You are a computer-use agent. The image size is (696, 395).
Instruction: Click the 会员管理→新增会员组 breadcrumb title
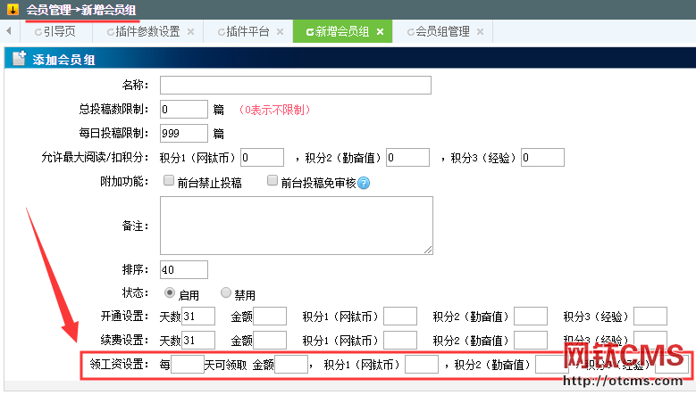tap(81, 10)
